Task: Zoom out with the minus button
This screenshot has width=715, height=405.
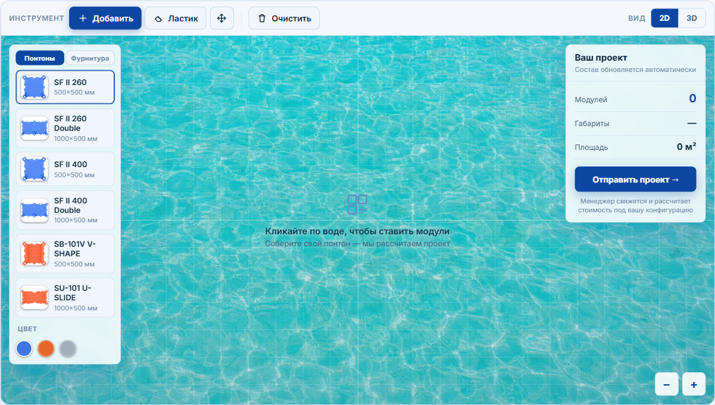Action: (667, 384)
